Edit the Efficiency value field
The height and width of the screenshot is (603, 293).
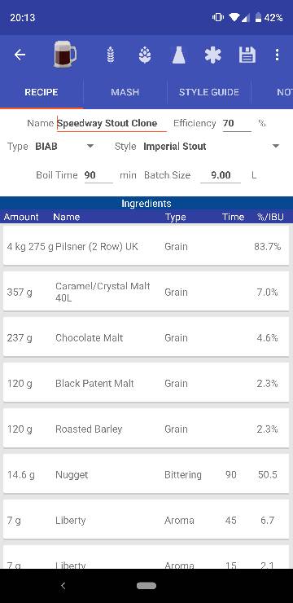coord(237,123)
